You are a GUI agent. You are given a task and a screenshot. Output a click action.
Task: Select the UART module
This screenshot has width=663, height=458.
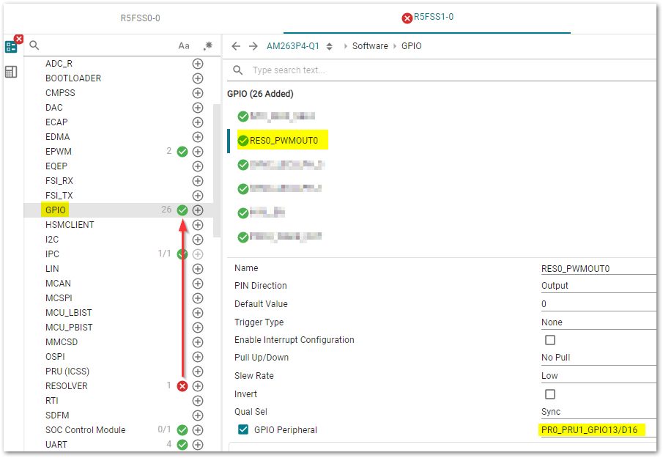56,445
